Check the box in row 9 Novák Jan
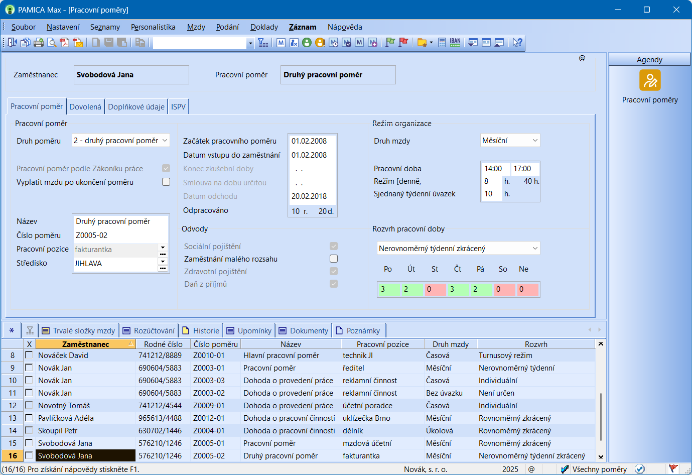692x475 pixels. [29, 368]
